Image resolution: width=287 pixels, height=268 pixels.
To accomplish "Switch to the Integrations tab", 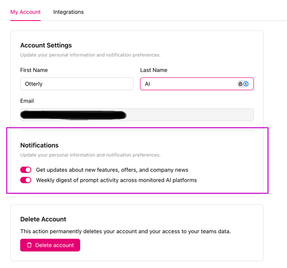I will 69,12.
